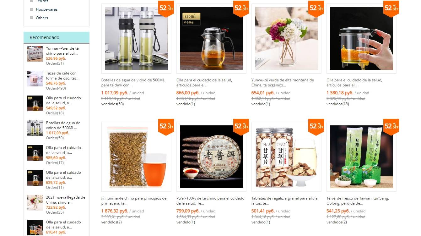Expand the Housewares category icon
The height and width of the screenshot is (236, 421).
[31, 9]
